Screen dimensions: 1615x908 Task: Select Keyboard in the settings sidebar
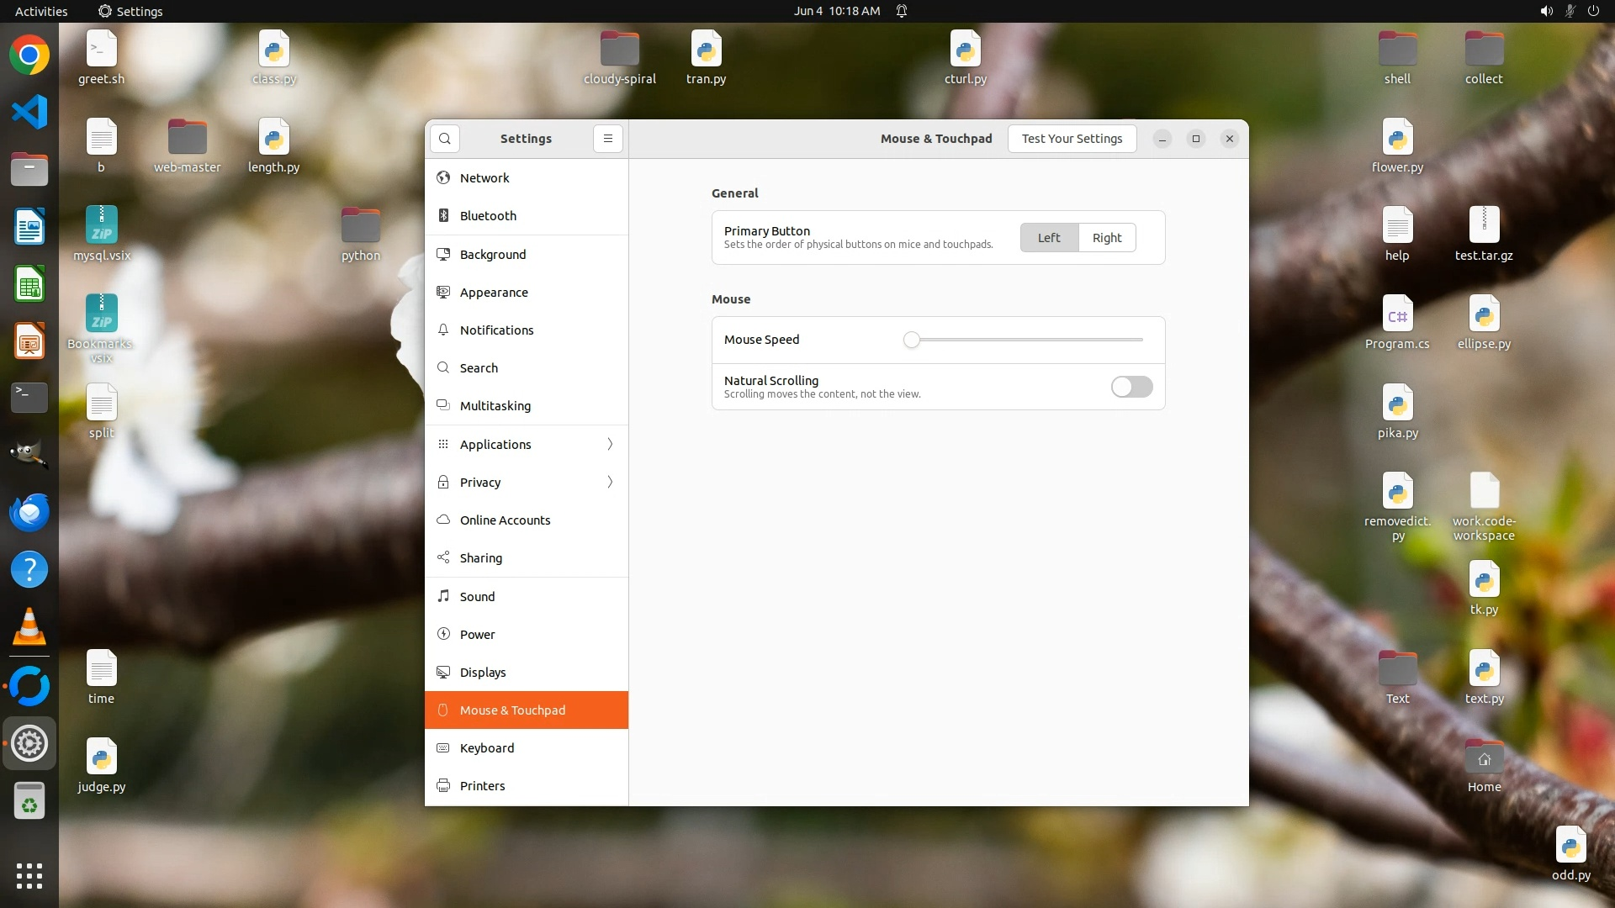pos(487,748)
